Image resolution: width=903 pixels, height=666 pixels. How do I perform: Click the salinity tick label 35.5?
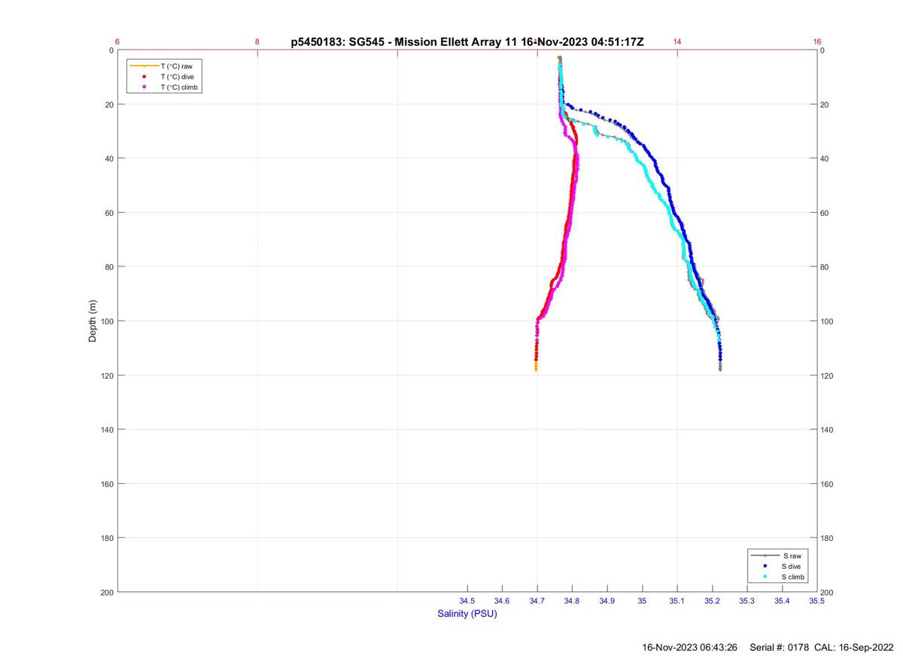(x=816, y=601)
